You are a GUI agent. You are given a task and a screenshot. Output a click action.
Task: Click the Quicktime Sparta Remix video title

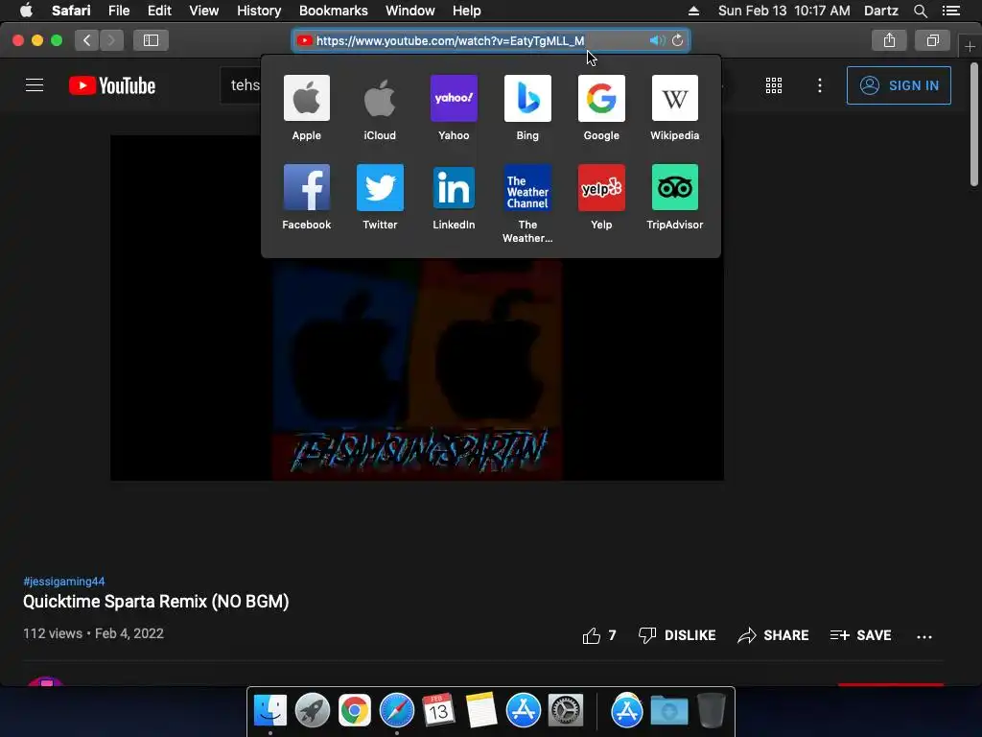click(x=156, y=602)
